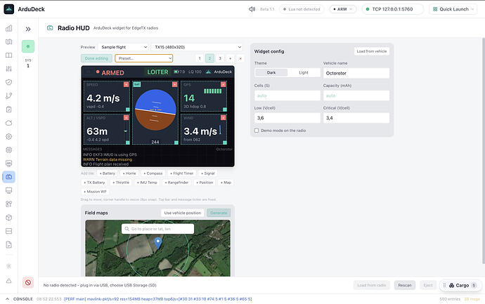Select the Dark theme option
This screenshot has height=304, width=485.
pos(271,72)
